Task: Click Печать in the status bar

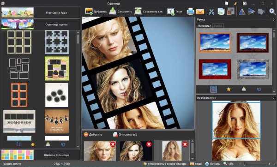Action: point(212,164)
